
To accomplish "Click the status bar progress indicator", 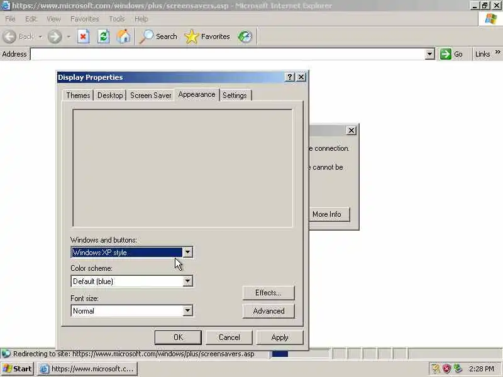I will [x=301, y=354].
